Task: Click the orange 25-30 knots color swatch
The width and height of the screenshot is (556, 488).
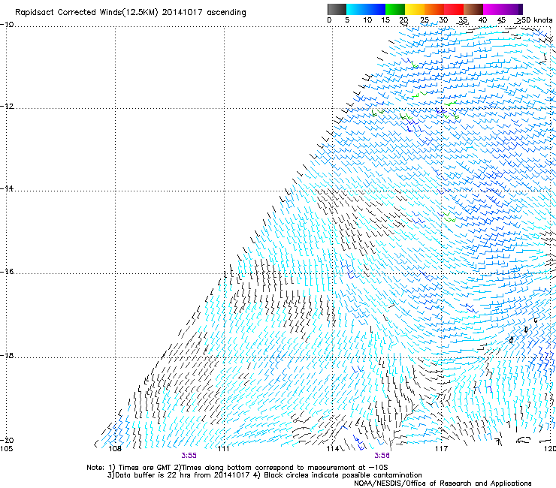Action: click(x=434, y=9)
